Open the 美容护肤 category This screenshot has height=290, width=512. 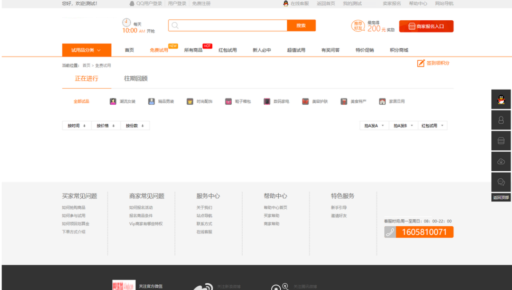pyautogui.click(x=305, y=101)
